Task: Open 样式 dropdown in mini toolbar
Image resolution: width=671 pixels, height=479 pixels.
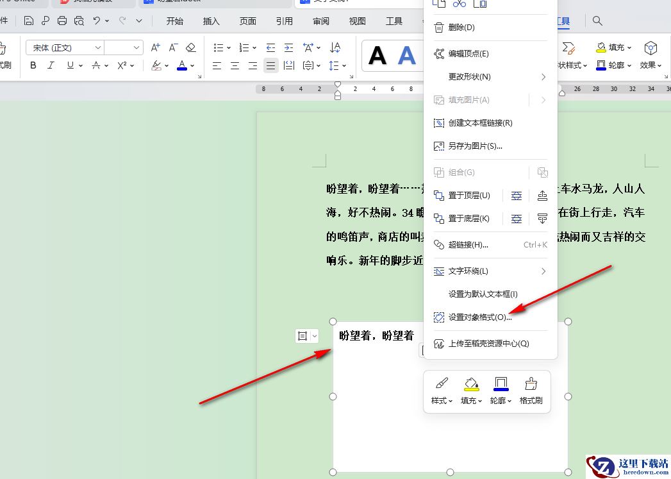Action: coord(442,391)
